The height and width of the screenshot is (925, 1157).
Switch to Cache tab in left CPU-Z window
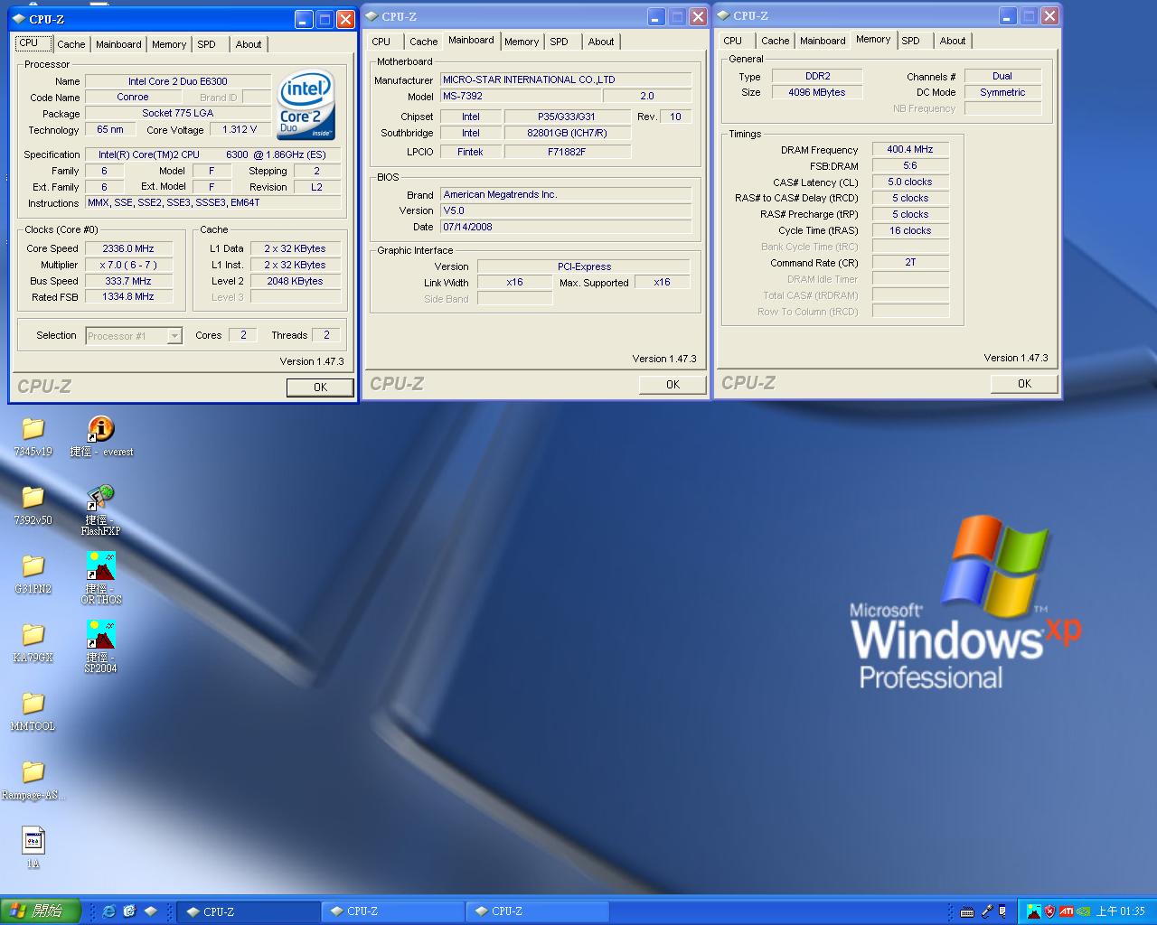(71, 44)
